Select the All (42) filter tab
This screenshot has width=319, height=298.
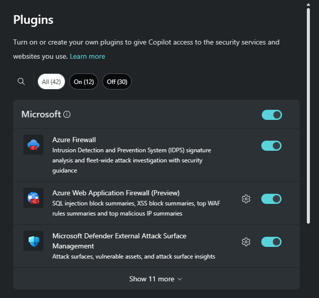click(x=51, y=81)
